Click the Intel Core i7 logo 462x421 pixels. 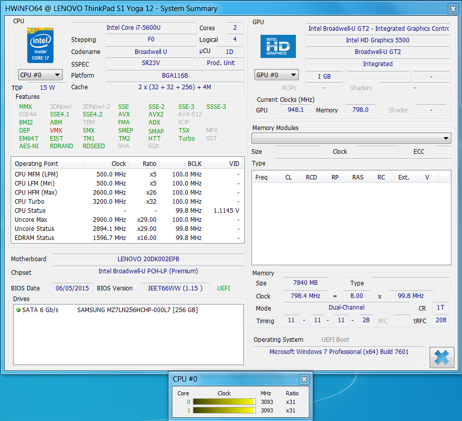pyautogui.click(x=40, y=45)
